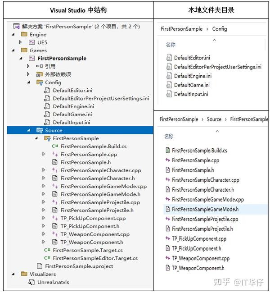Select DefaultInput.ini in Solution Explorer tree
The image size is (270, 293).
(x=71, y=123)
